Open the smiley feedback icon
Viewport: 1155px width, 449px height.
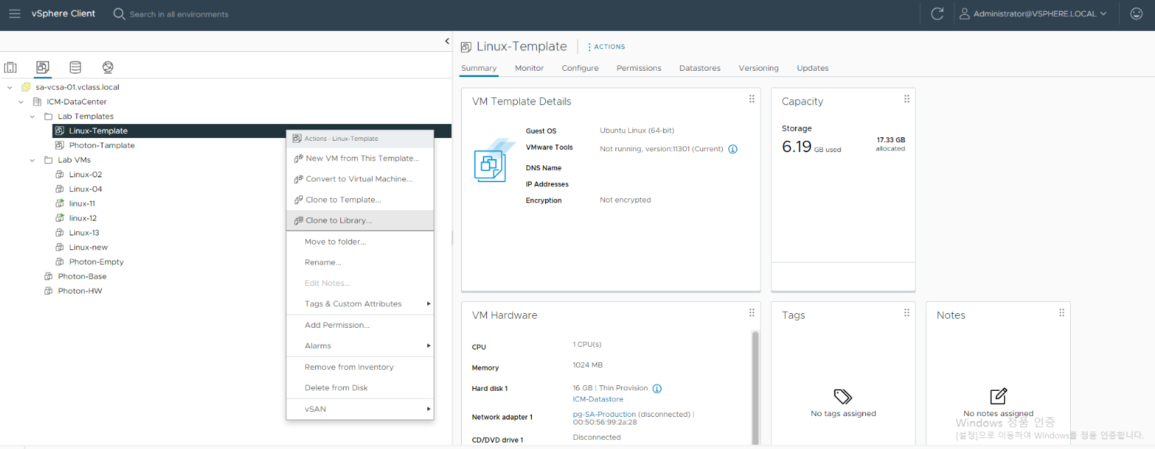click(1136, 14)
